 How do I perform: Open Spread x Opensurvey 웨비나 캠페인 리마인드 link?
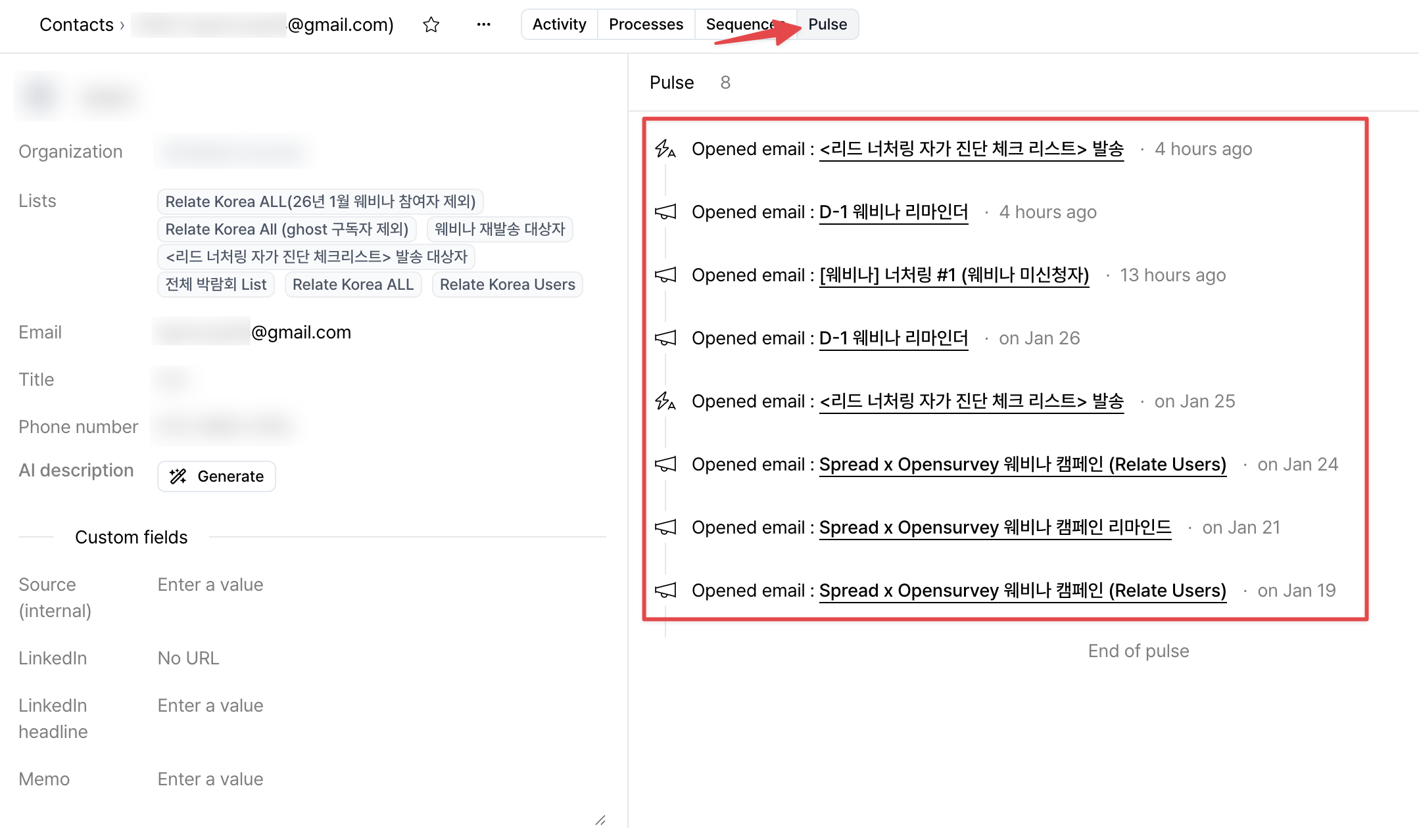[994, 528]
